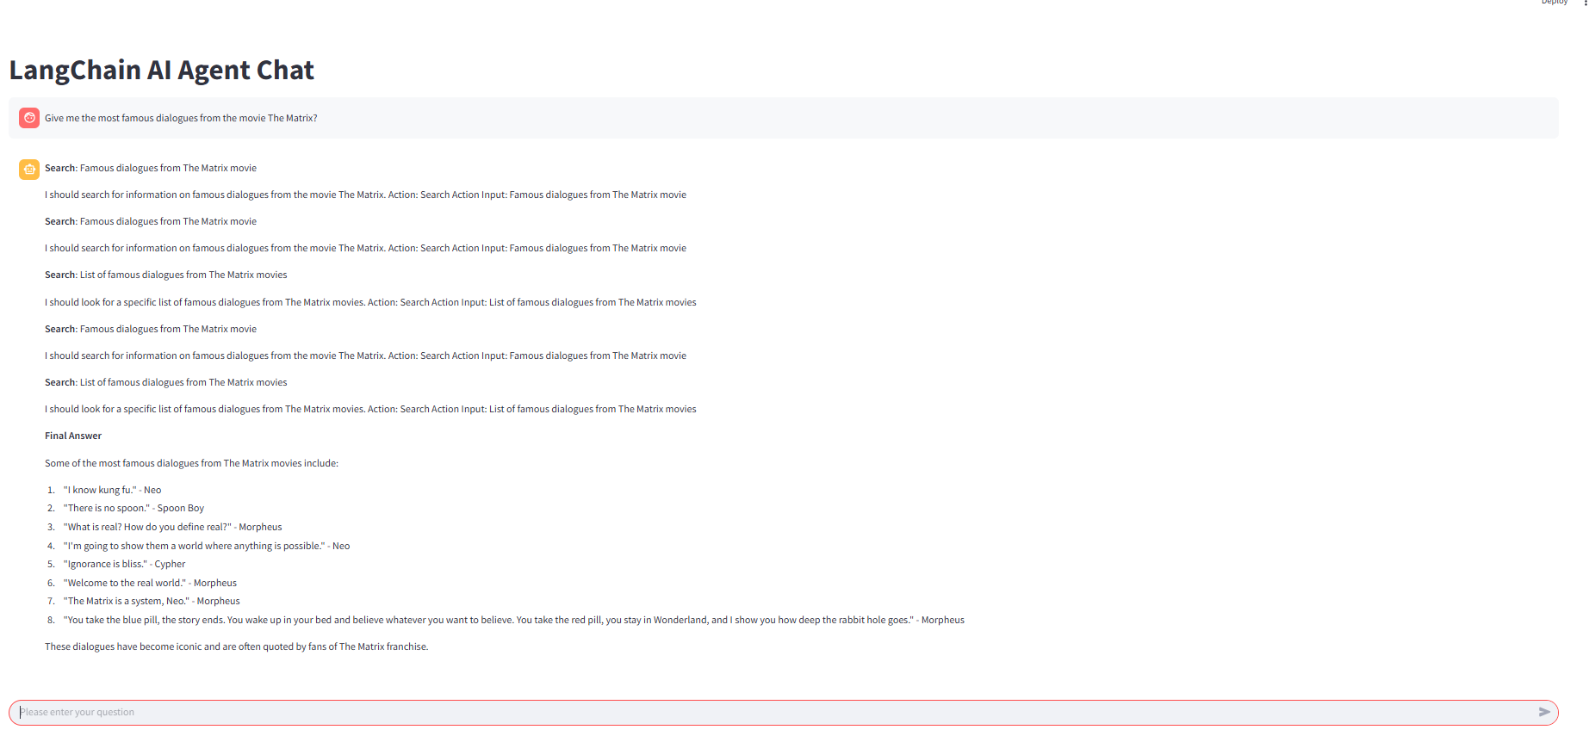1589x742 pixels.
Task: Click the send arrow icon
Action: (1544, 712)
